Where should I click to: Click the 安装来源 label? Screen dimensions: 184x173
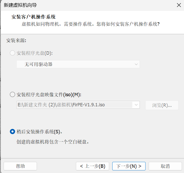(16, 40)
